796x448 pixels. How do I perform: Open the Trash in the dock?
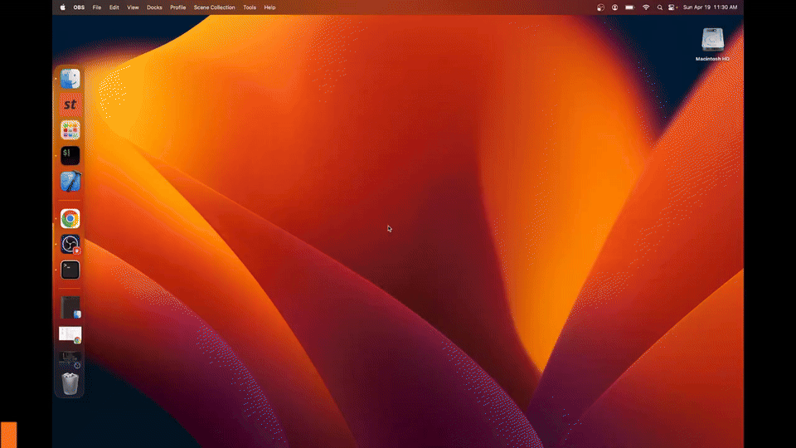coord(70,383)
